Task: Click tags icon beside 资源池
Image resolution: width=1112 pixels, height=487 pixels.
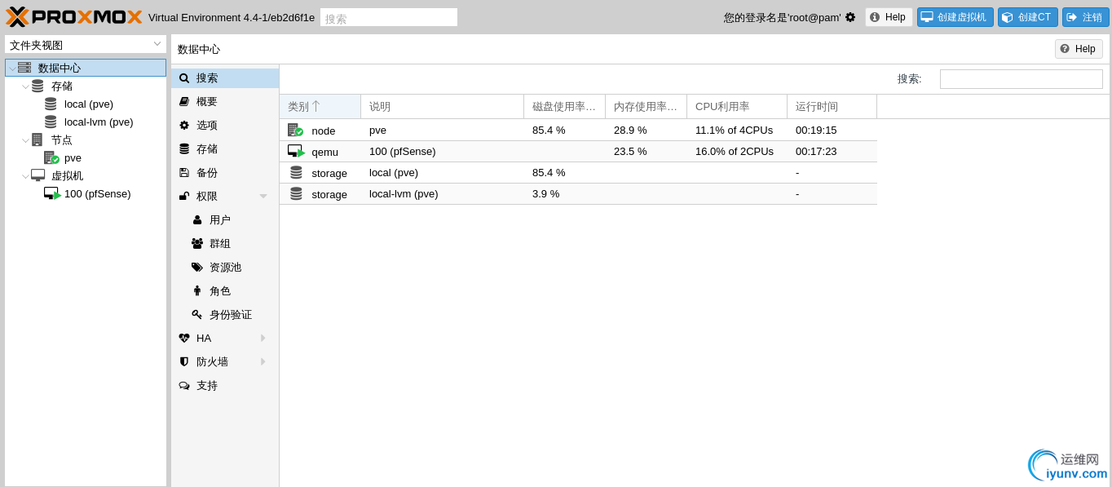Action: [x=197, y=268]
